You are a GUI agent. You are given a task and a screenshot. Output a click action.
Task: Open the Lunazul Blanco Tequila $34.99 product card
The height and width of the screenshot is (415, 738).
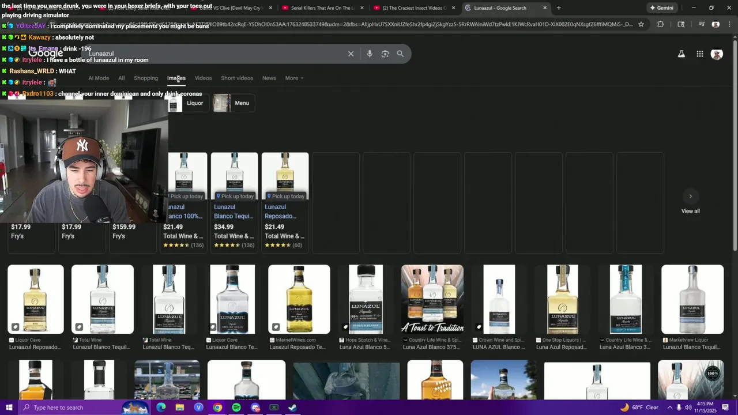[234, 202]
